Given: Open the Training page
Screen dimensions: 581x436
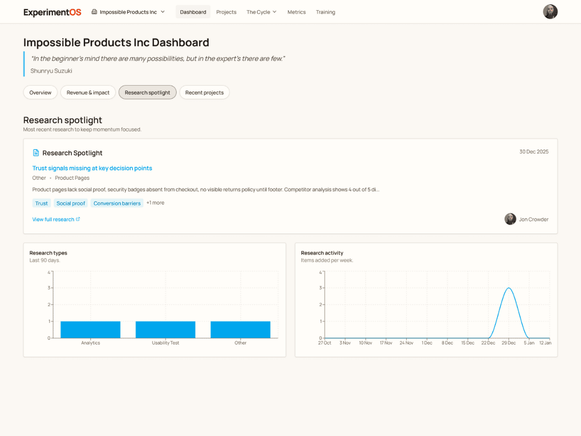Looking at the screenshot, I should [x=325, y=12].
